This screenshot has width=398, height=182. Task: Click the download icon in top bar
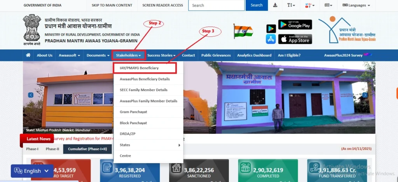pos(275,5)
